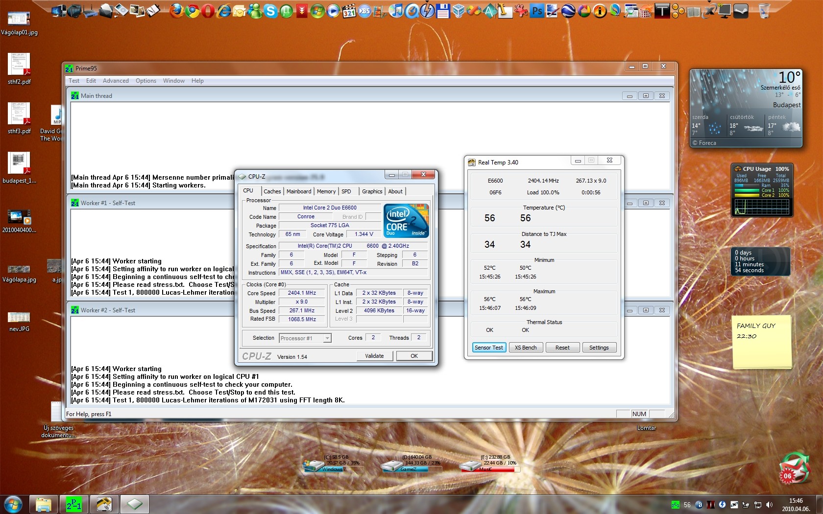Click the volume speaker tray icon
The width and height of the screenshot is (823, 514).
click(x=769, y=505)
